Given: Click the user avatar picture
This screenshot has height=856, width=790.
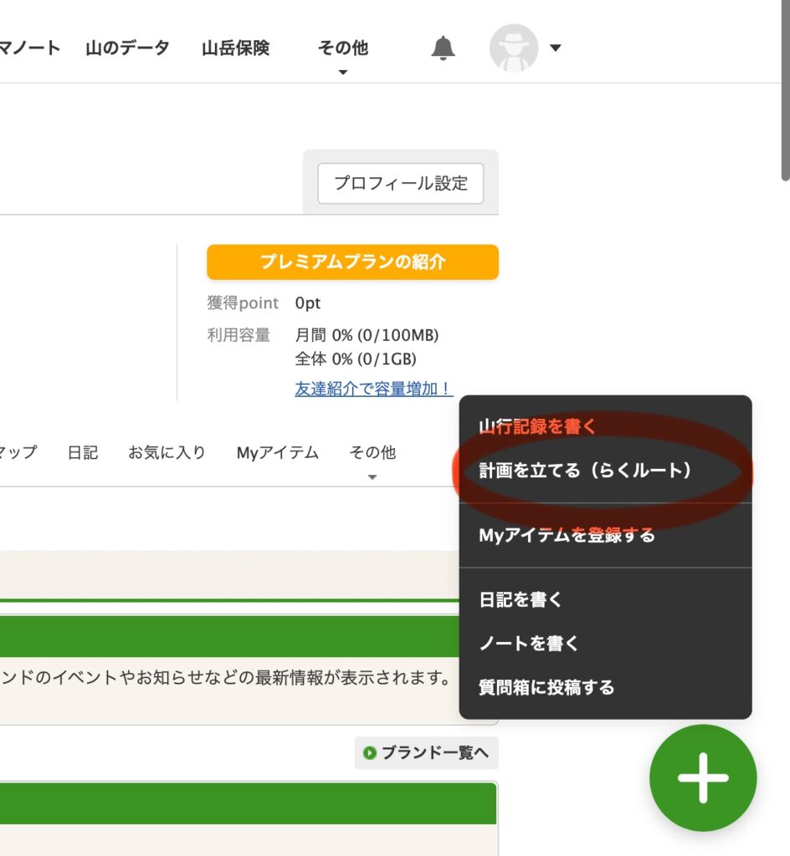Looking at the screenshot, I should pyautogui.click(x=514, y=48).
